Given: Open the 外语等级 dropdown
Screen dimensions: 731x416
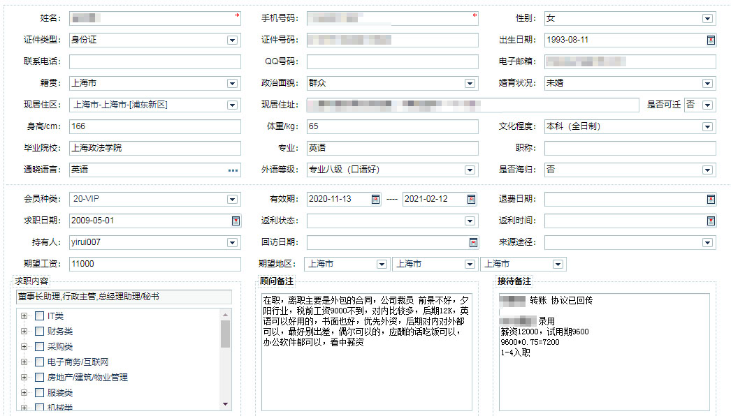Looking at the screenshot, I should [470, 170].
